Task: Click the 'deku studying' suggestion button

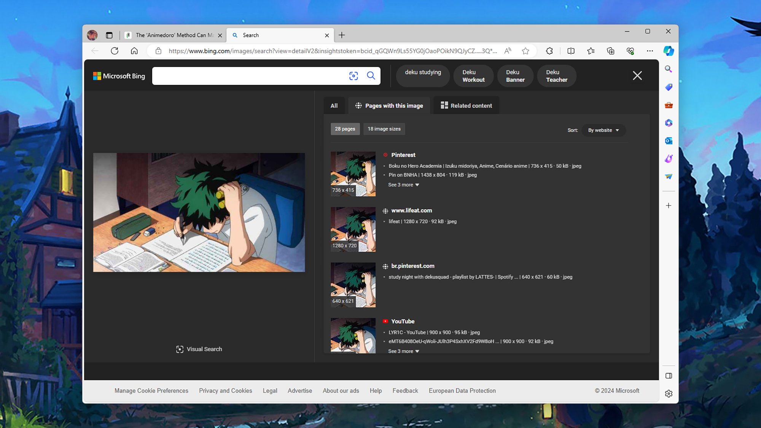Action: 423,76
